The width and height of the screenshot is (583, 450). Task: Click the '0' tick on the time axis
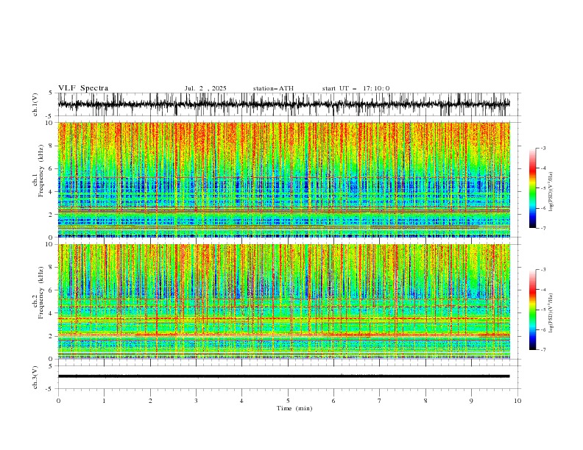pos(58,401)
